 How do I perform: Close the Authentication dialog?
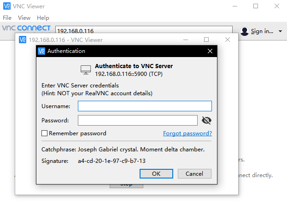click(210, 51)
